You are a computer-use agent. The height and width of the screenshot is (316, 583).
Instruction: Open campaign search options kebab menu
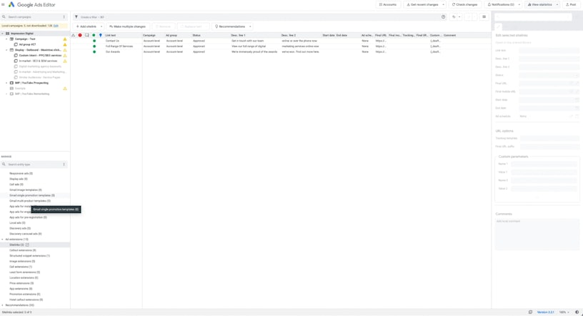[x=64, y=16]
